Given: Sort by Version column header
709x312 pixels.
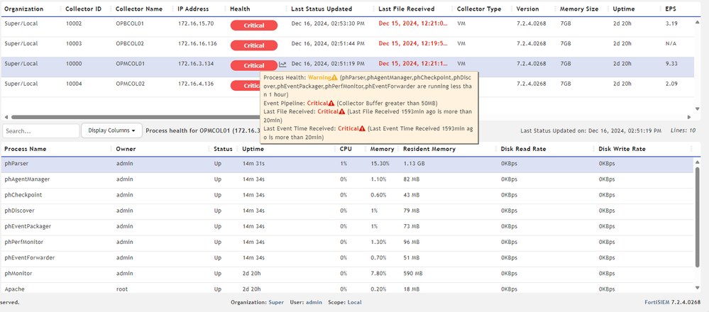Looking at the screenshot, I should pyautogui.click(x=528, y=9).
